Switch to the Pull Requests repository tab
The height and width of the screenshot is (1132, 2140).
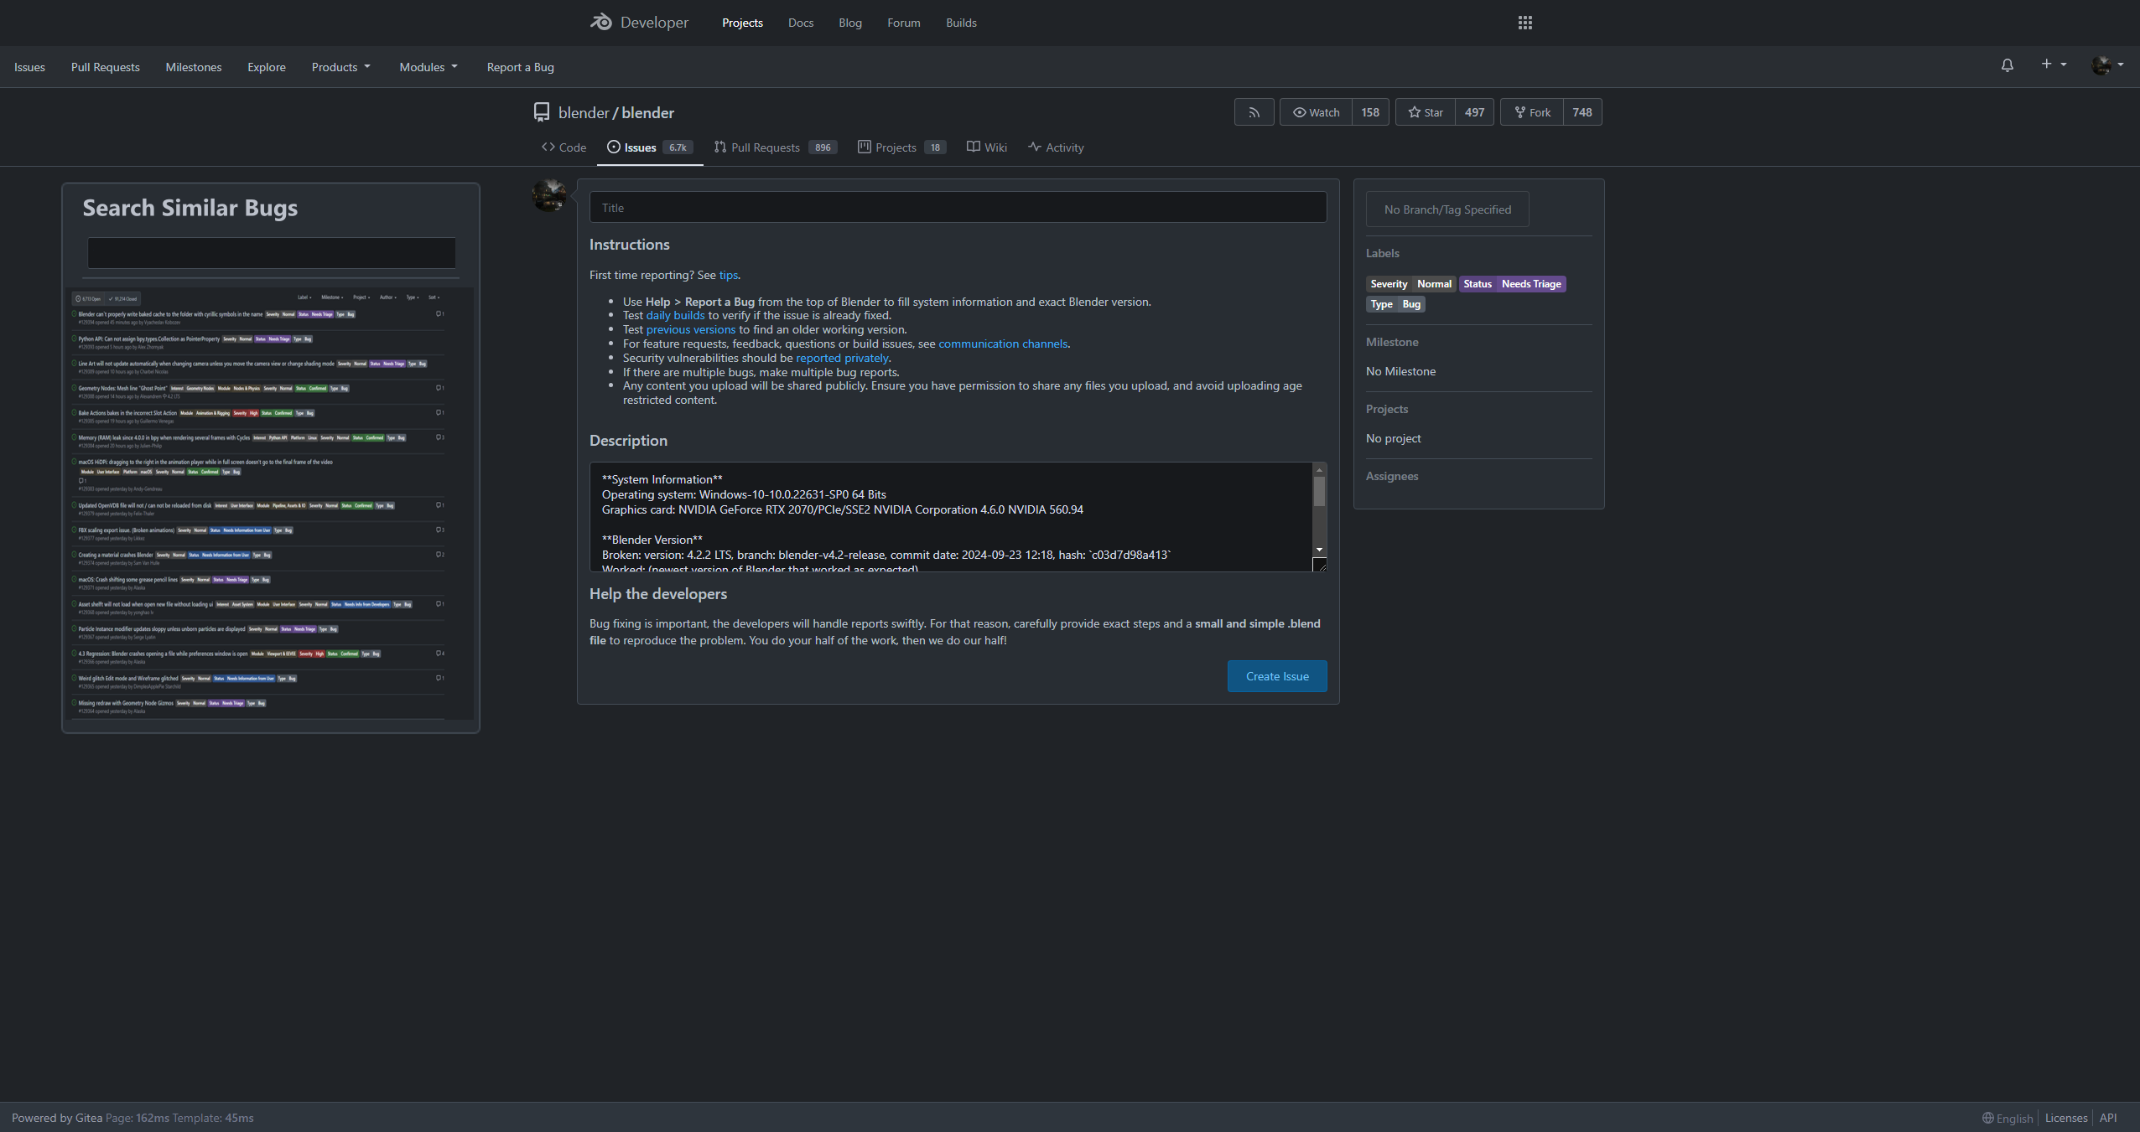[x=775, y=147]
